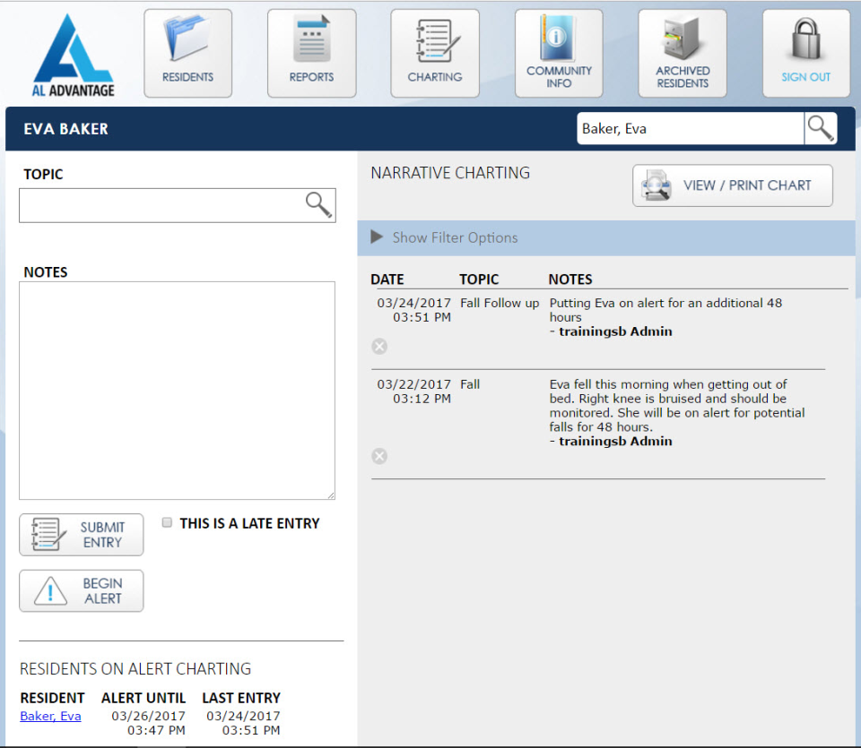Click the TOPIC column header in chart list
Image resolution: width=861 pixels, height=748 pixels.
pyautogui.click(x=479, y=279)
